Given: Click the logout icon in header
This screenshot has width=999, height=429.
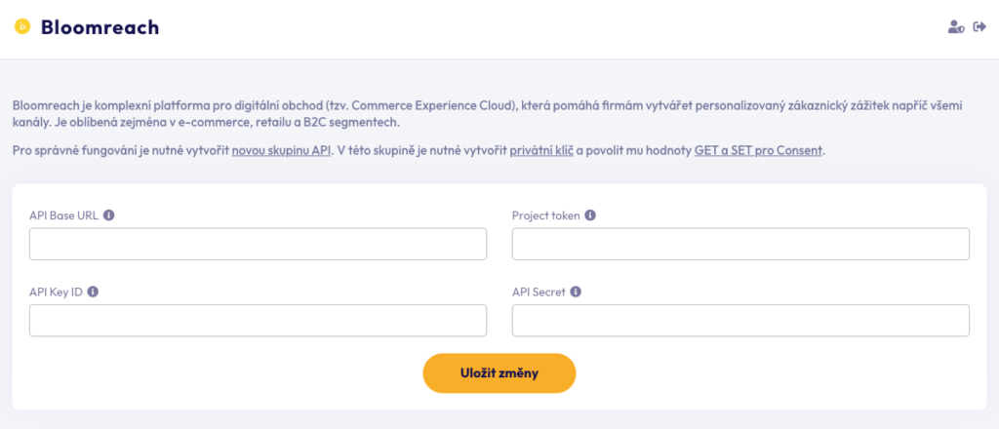Looking at the screenshot, I should tap(979, 27).
